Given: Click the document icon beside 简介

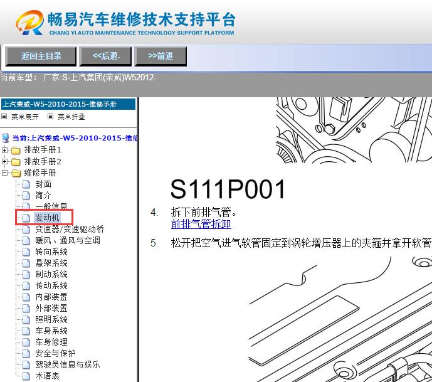Looking at the screenshot, I should pos(26,196).
